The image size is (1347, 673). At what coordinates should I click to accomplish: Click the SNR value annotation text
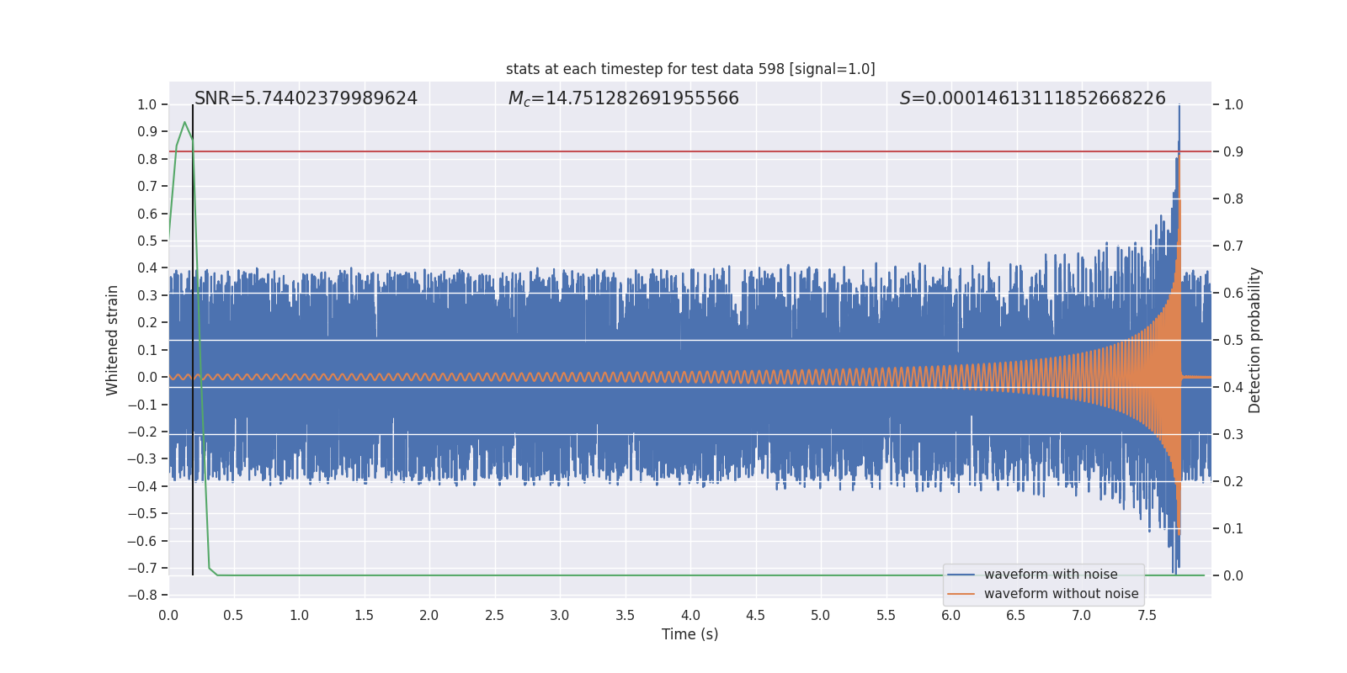(x=306, y=98)
